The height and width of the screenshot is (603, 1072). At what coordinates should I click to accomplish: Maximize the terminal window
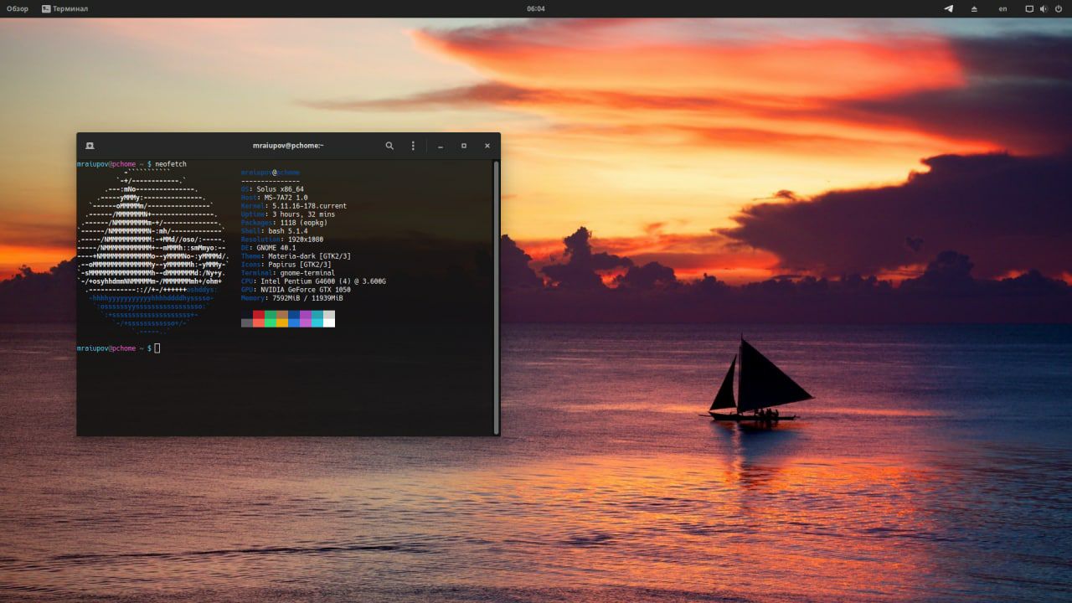[x=464, y=146]
